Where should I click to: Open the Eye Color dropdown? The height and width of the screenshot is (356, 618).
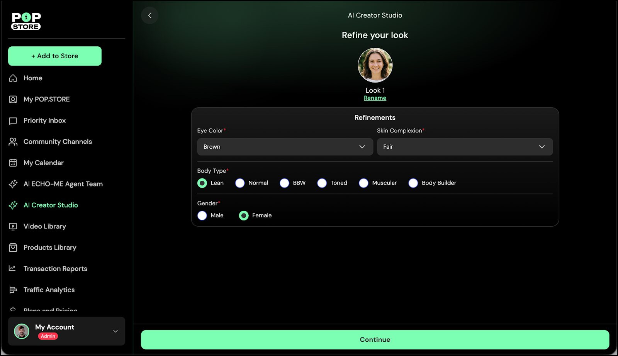tap(285, 147)
